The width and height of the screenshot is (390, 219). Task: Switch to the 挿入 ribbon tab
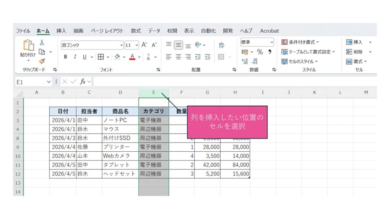[x=61, y=31]
